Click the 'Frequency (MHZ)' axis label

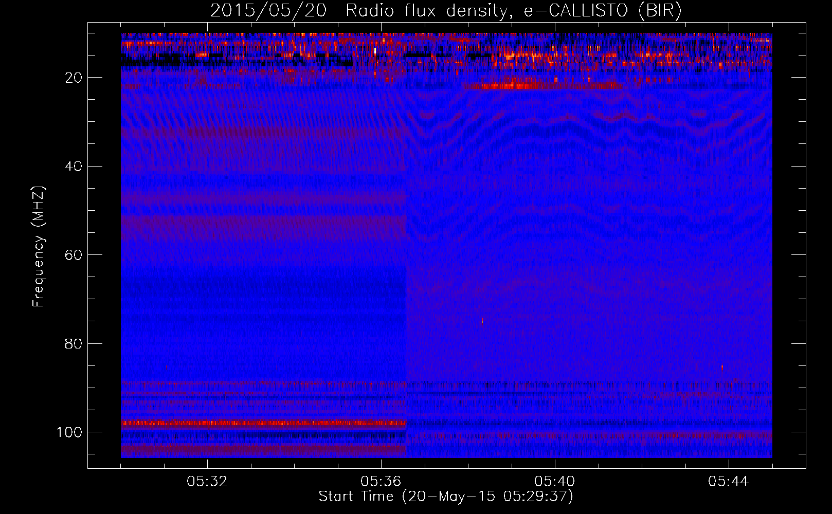point(39,247)
